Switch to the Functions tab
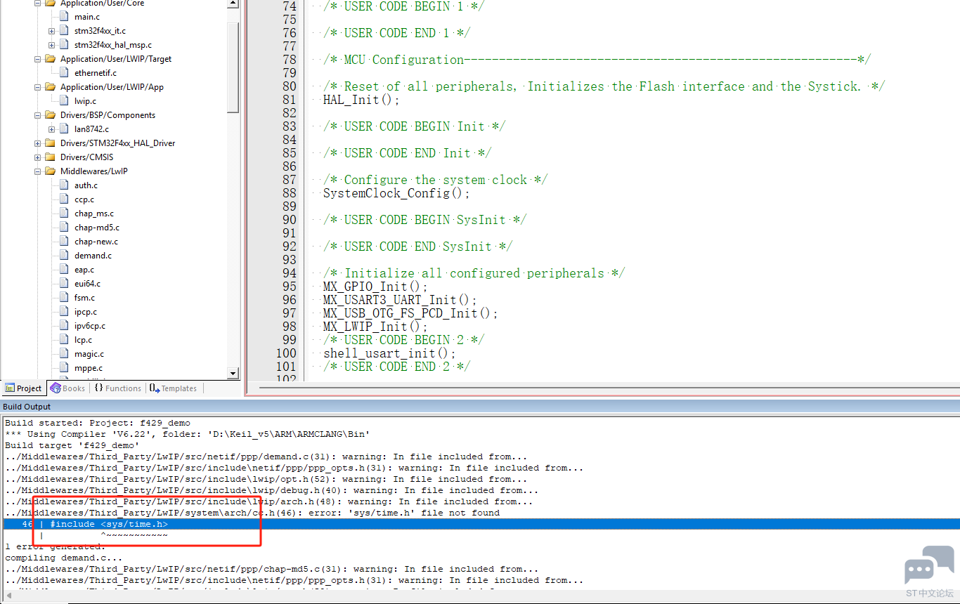 tap(118, 388)
